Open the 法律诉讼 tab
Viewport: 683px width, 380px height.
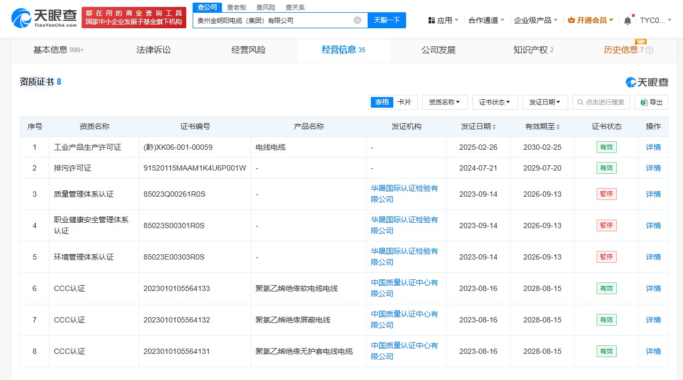click(x=154, y=50)
